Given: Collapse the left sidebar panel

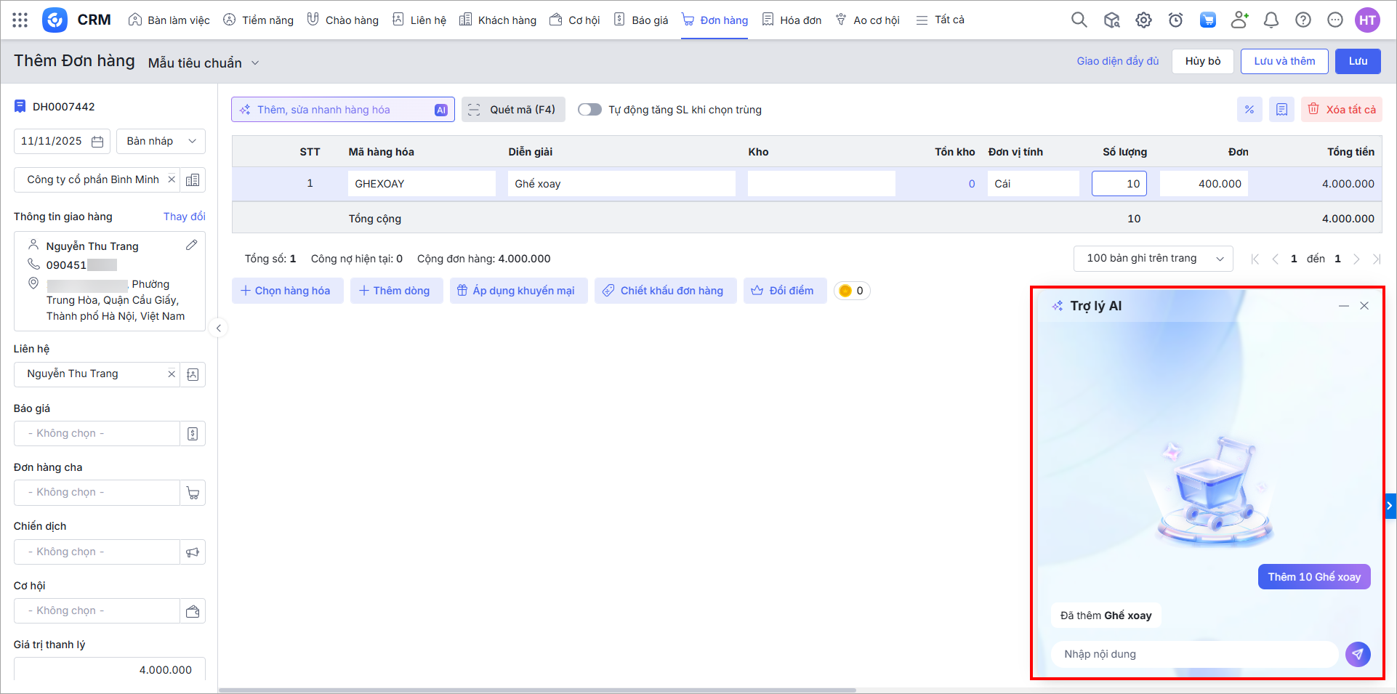Looking at the screenshot, I should (218, 328).
